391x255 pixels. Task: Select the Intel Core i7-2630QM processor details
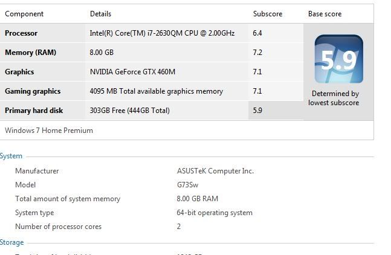pos(162,33)
